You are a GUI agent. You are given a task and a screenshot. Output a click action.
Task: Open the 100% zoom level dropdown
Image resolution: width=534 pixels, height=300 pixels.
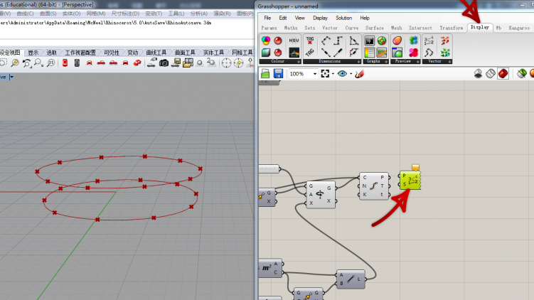(x=315, y=74)
